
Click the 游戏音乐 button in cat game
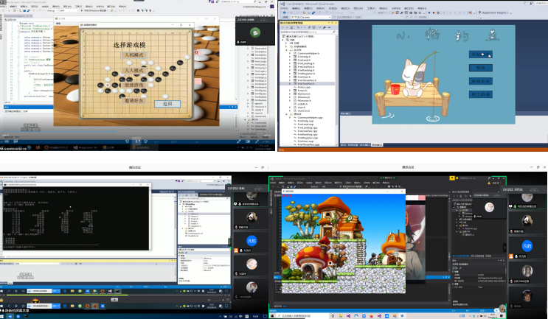coord(481,81)
